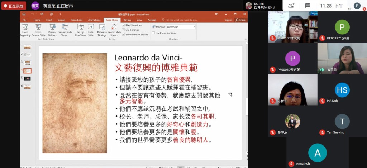The image size is (367, 168).
Task: Open the Acrobat tab
Action: coord(152,20)
